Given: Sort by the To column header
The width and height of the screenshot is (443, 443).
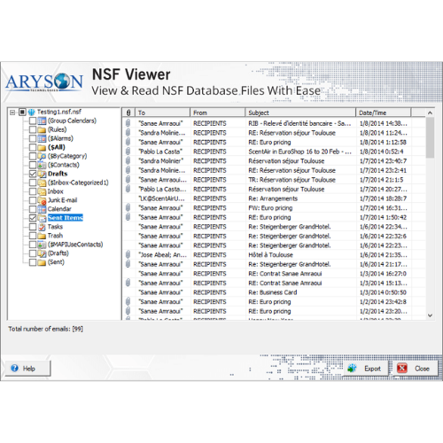Looking at the screenshot, I should 162,113.
